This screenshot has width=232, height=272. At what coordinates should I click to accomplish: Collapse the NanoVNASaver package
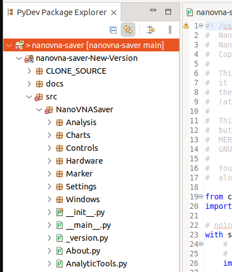(x=39, y=109)
